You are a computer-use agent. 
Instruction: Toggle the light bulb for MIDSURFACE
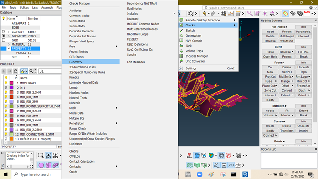pyautogui.click(x=6, y=83)
